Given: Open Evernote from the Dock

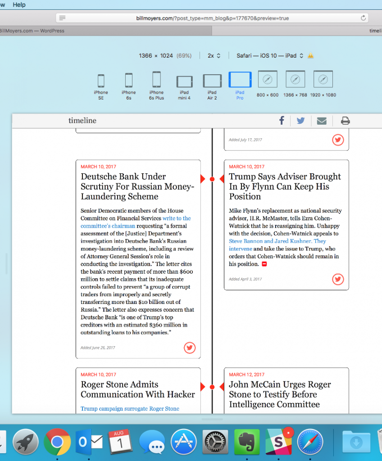Looking at the screenshot, I should coord(246,442).
